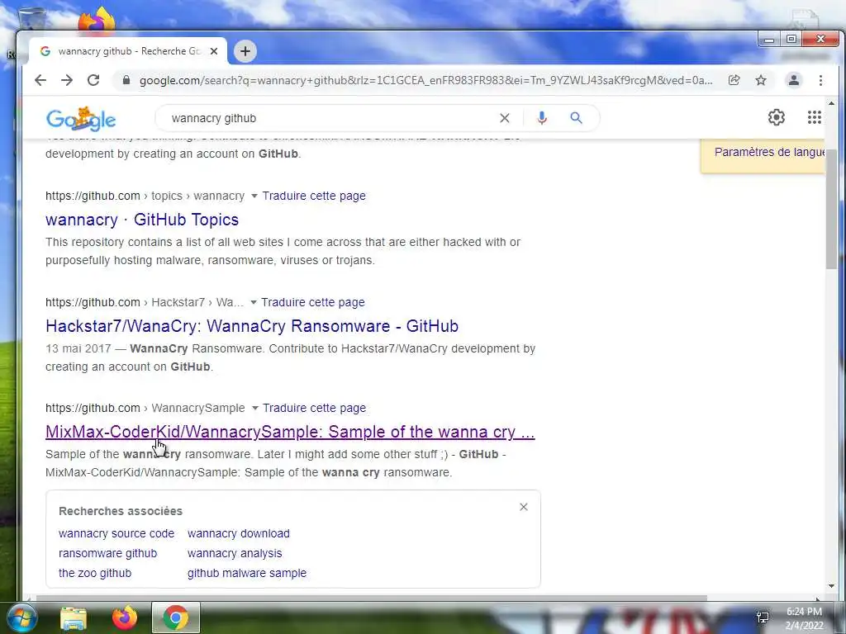Translate the GitHub Topics result page
Viewport: 846px width, 634px height.
point(314,196)
